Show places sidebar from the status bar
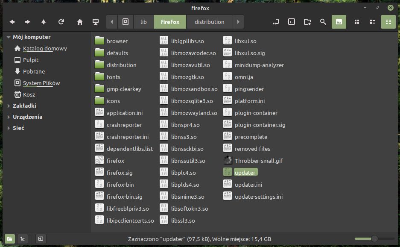This screenshot has width=400, height=247. tap(10, 239)
